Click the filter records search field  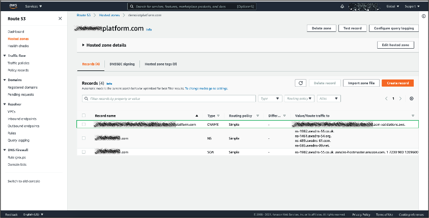pyautogui.click(x=168, y=98)
